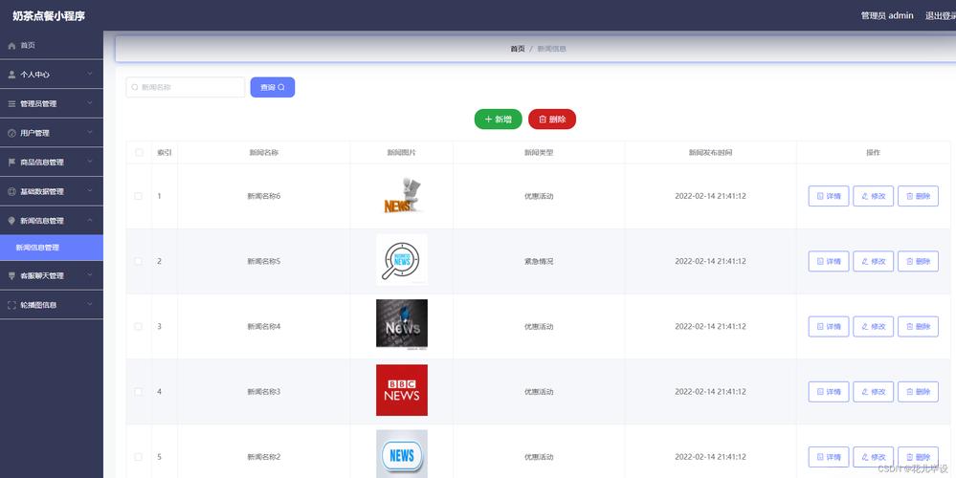Select the highlighted 新闻信息管理 submenu item
956x478 pixels.
coord(52,248)
